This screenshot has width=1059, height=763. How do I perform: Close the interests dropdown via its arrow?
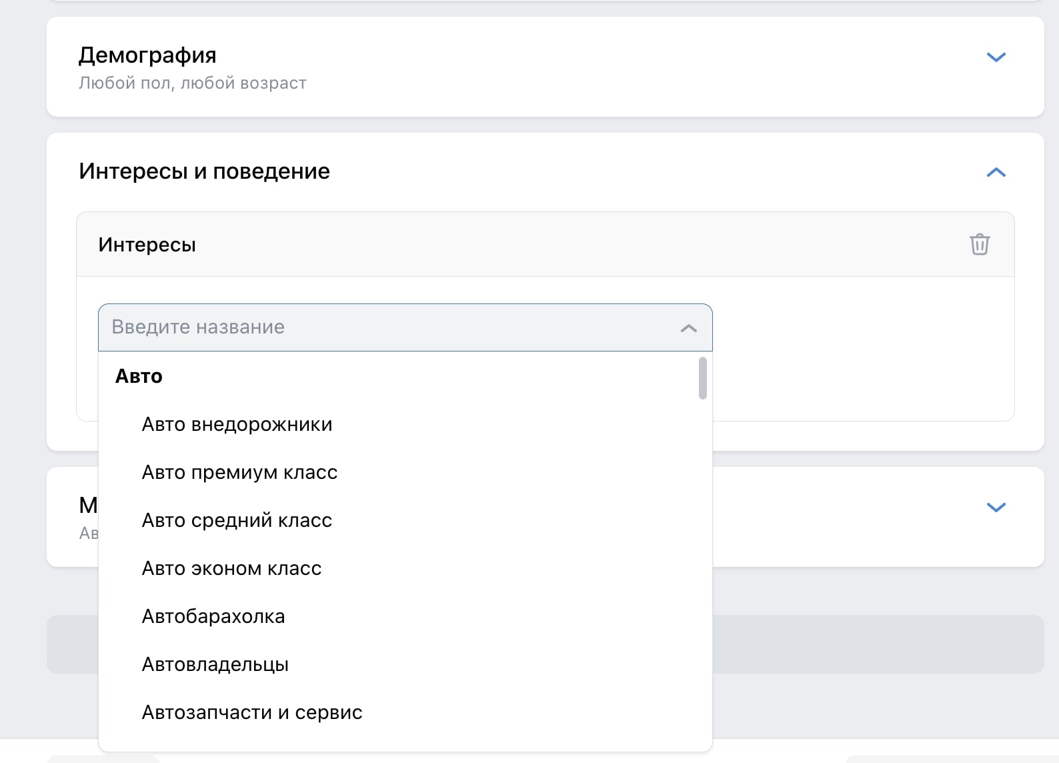tap(688, 328)
